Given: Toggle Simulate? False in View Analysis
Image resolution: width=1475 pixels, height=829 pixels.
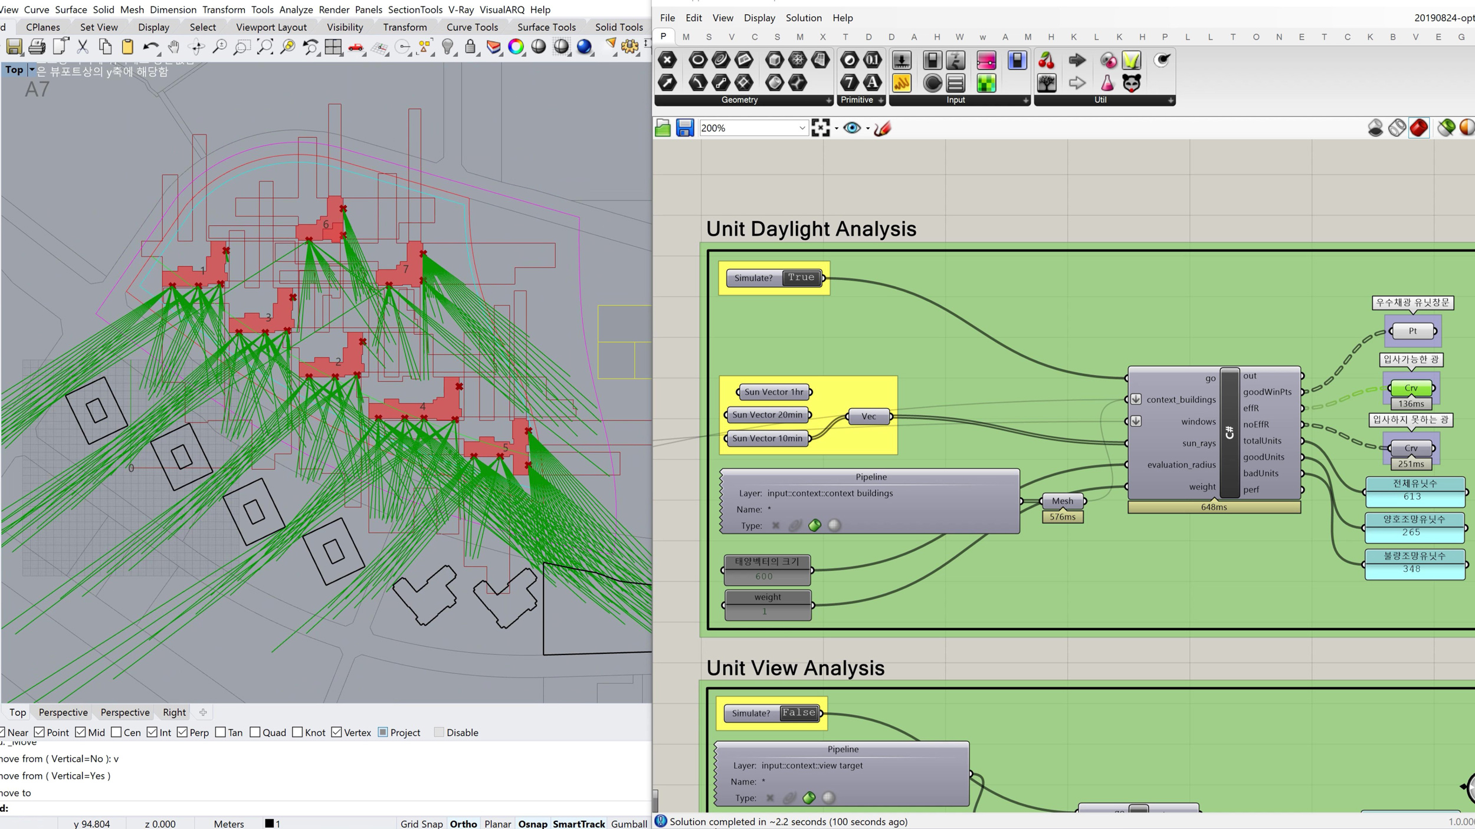Looking at the screenshot, I should point(799,713).
